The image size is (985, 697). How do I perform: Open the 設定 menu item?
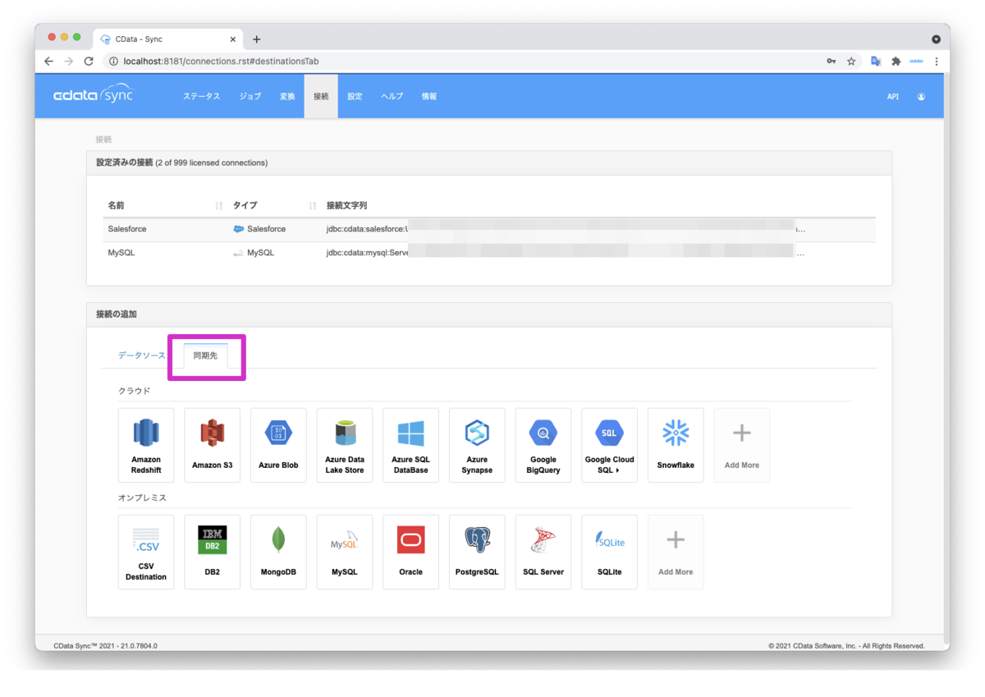click(355, 96)
